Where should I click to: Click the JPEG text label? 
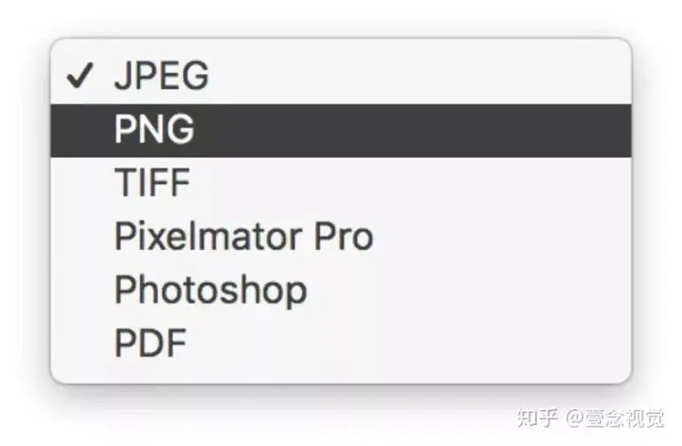(x=161, y=76)
